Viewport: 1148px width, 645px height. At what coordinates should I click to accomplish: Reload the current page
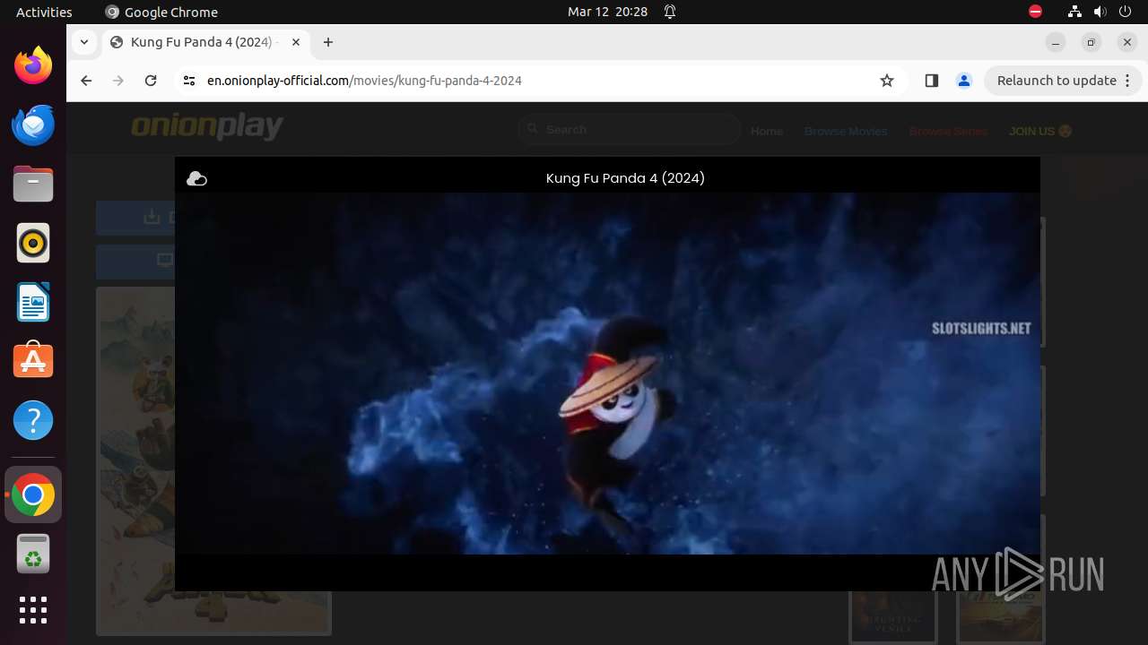point(151,81)
